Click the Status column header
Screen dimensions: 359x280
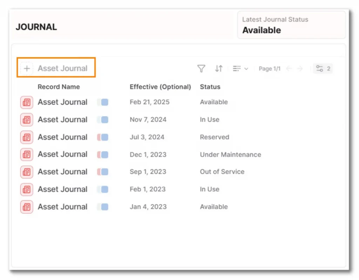(210, 87)
